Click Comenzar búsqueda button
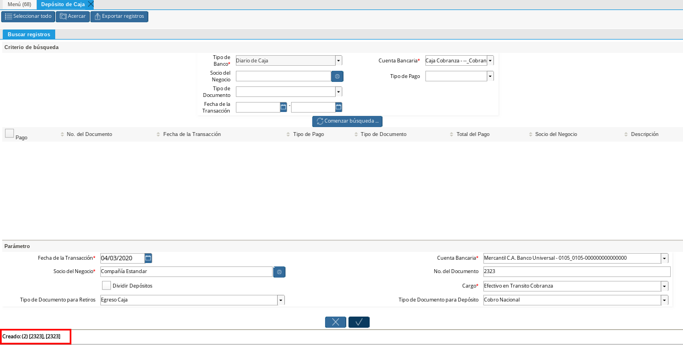 tap(347, 121)
